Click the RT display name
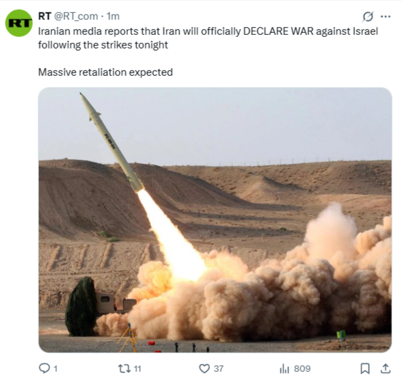The image size is (402, 380). (44, 16)
